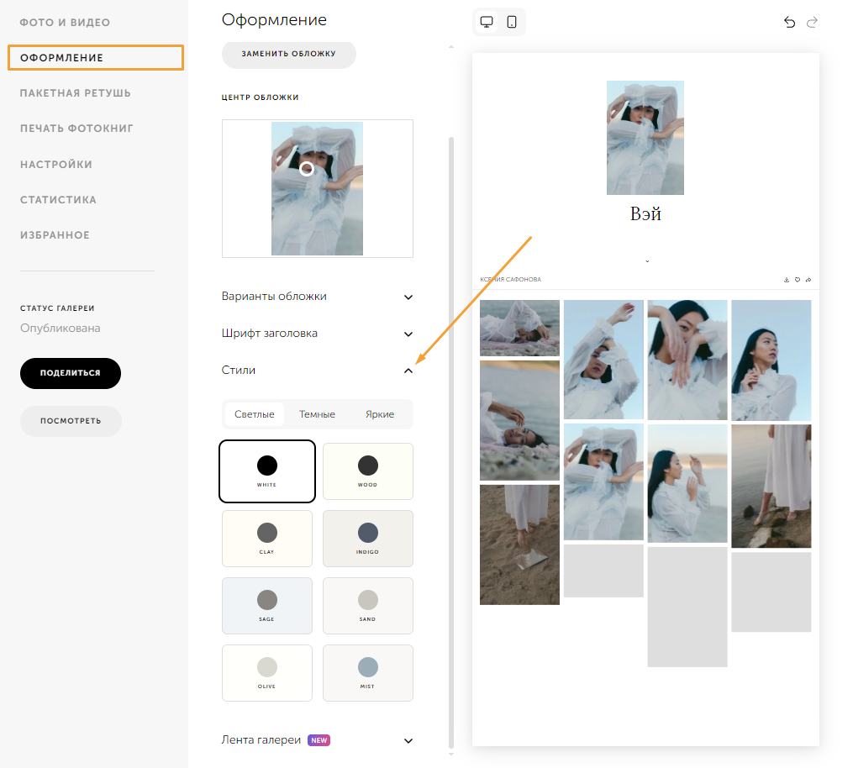
Task: Open Статистика in the sidebar
Action: tap(58, 200)
